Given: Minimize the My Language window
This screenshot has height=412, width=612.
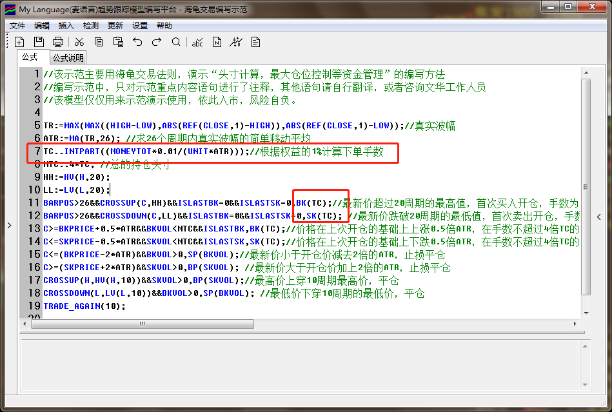Looking at the screenshot, I should (551, 6).
